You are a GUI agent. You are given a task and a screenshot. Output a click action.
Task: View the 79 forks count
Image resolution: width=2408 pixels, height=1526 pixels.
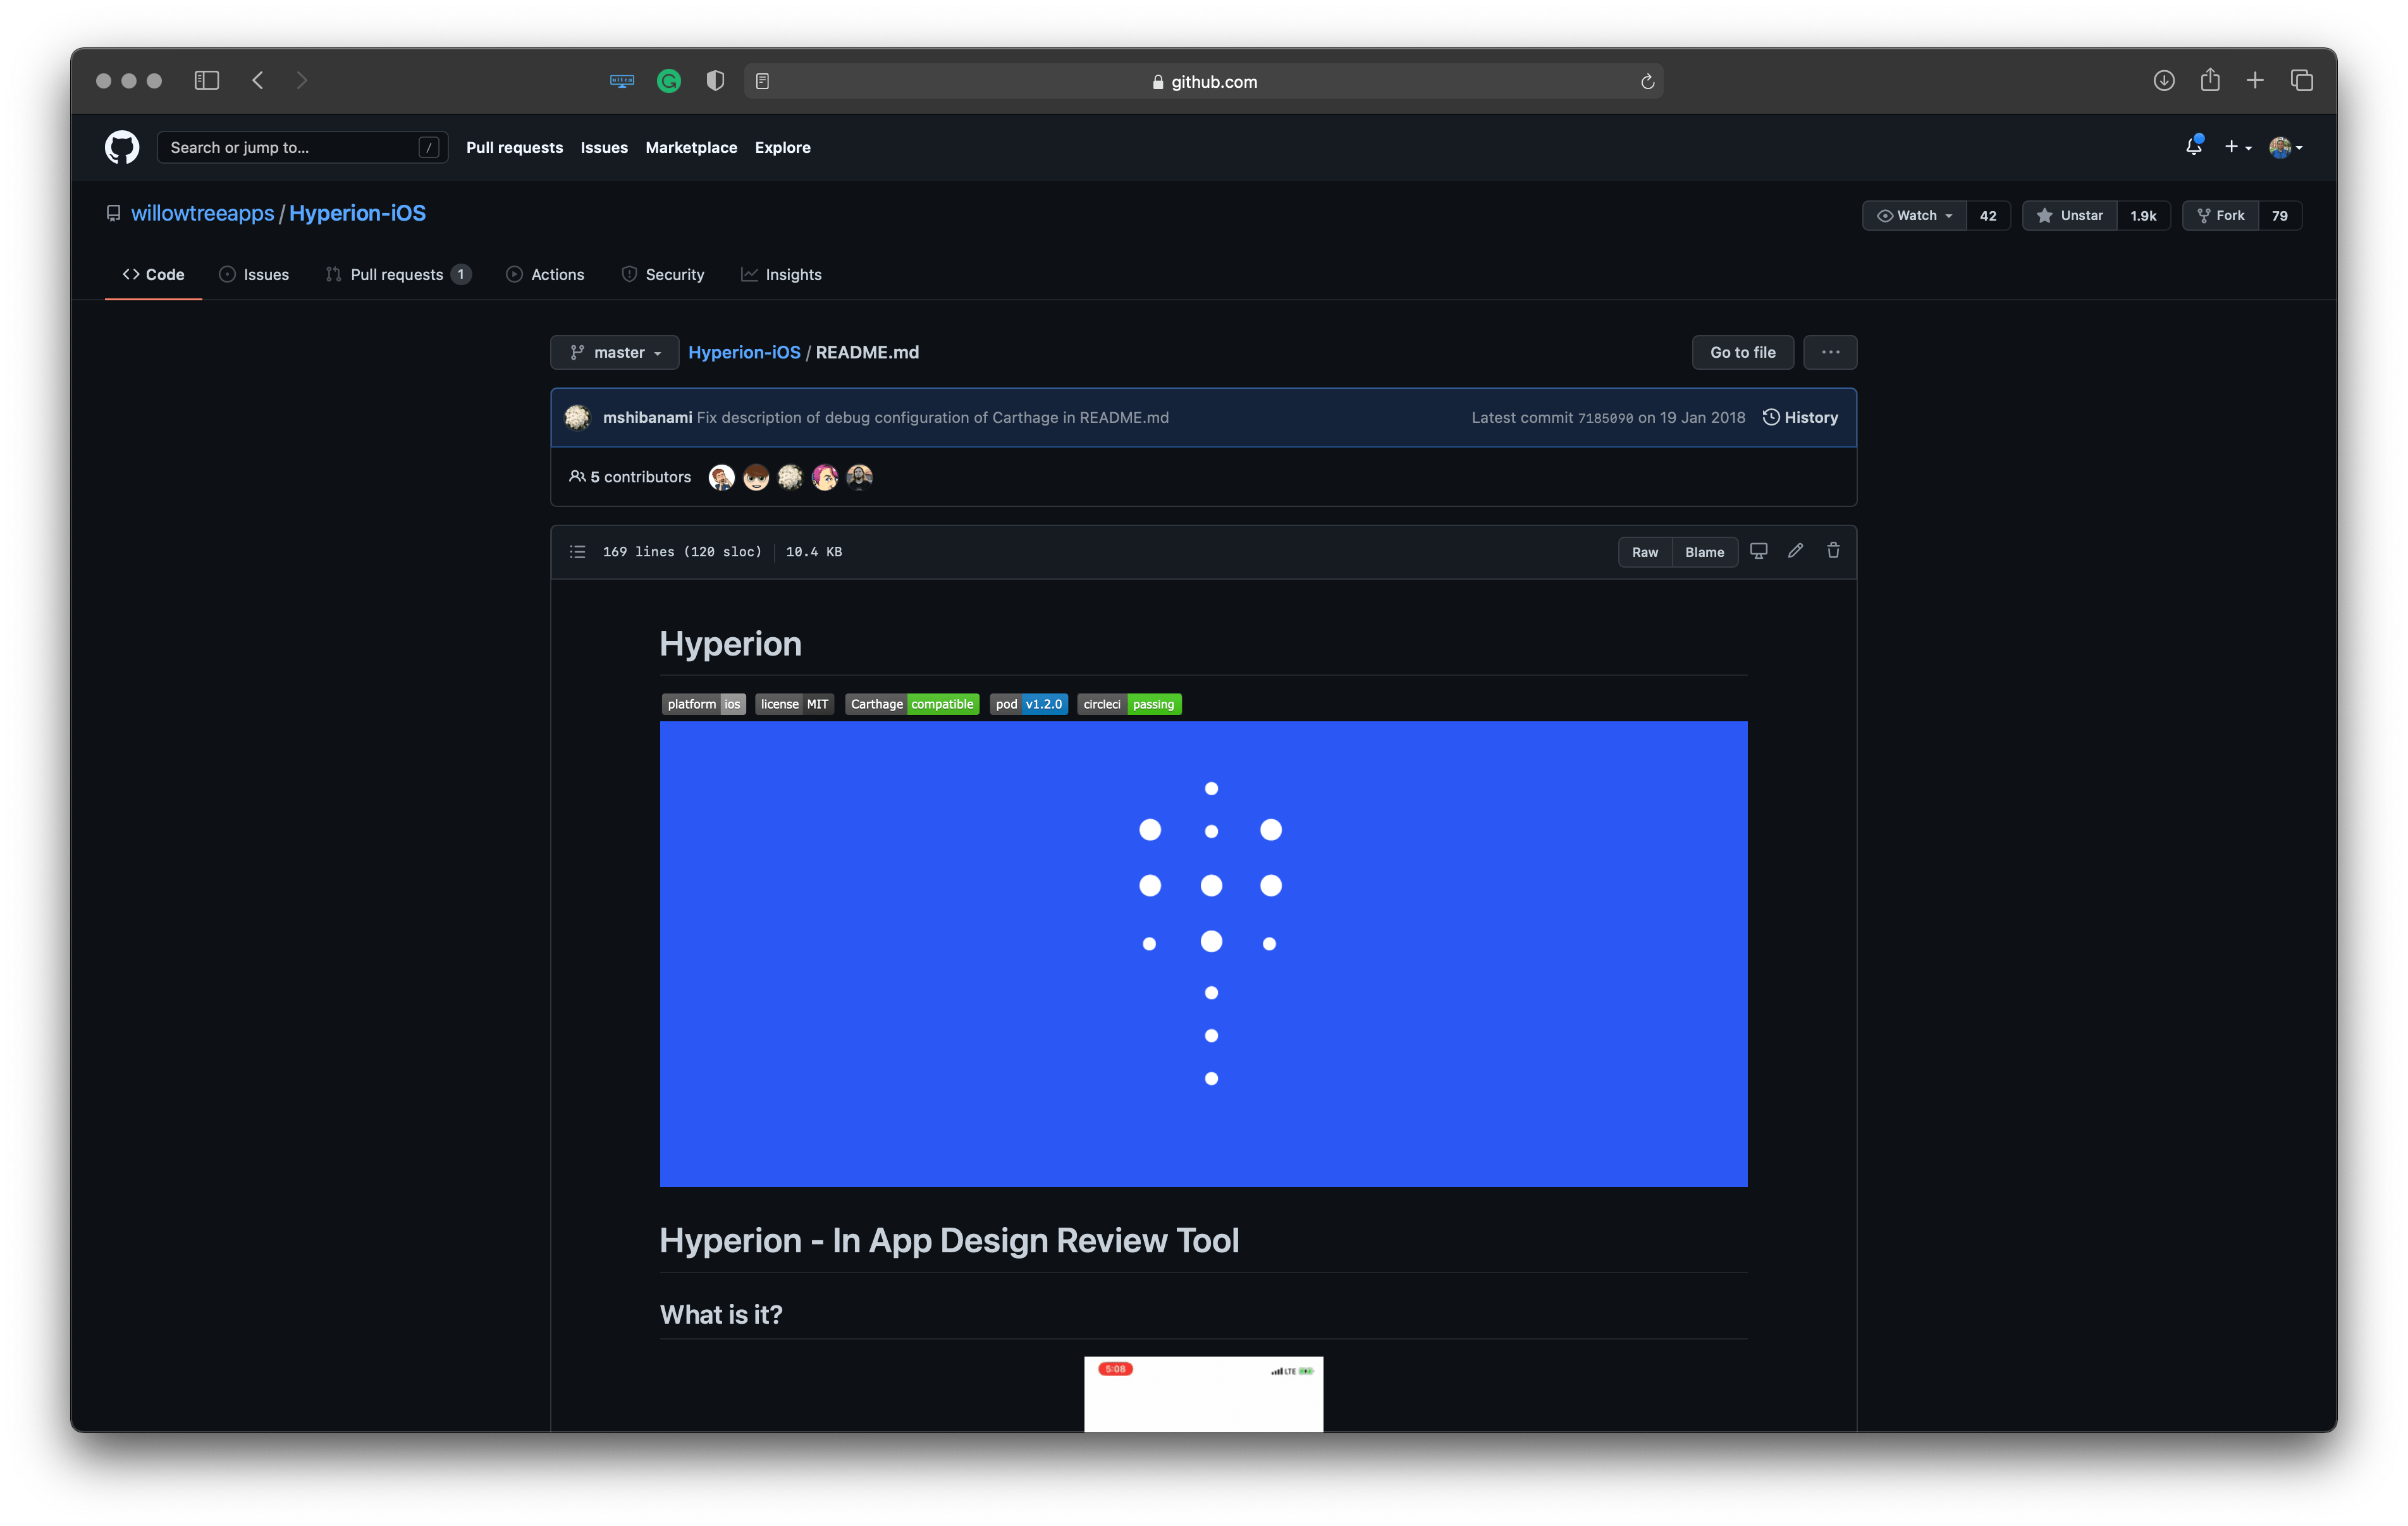coord(2280,215)
